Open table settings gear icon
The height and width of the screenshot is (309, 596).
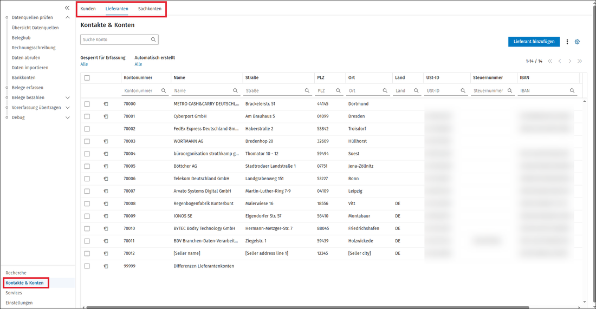577,42
